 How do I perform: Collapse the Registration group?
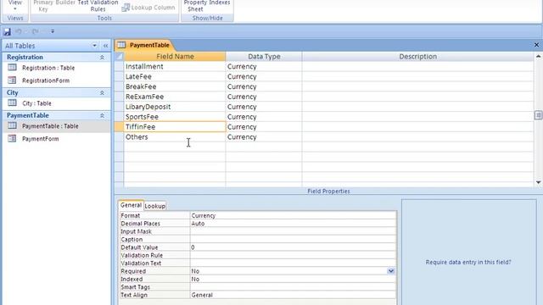(102, 58)
